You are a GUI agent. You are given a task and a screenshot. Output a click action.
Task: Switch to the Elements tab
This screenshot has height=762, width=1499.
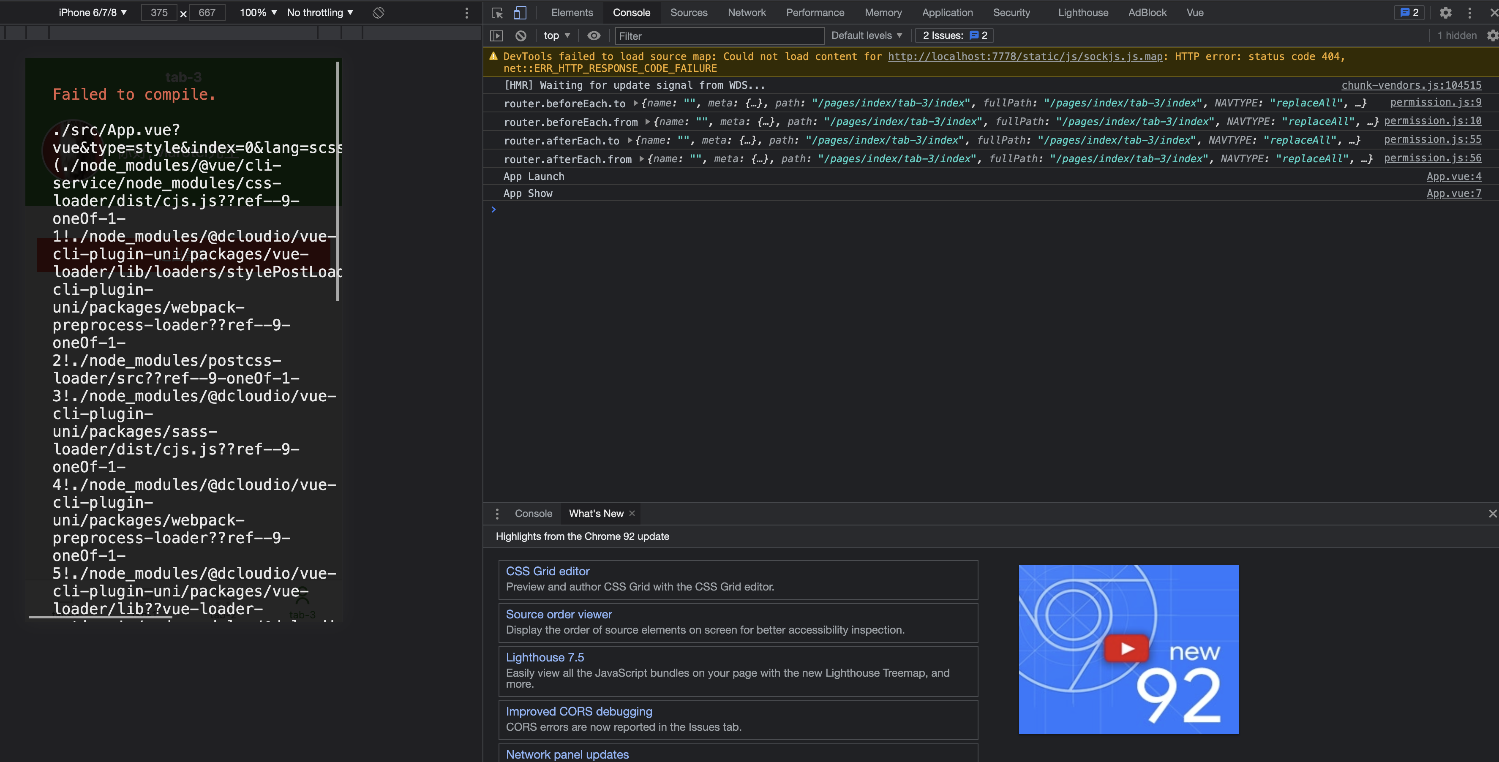pos(572,13)
